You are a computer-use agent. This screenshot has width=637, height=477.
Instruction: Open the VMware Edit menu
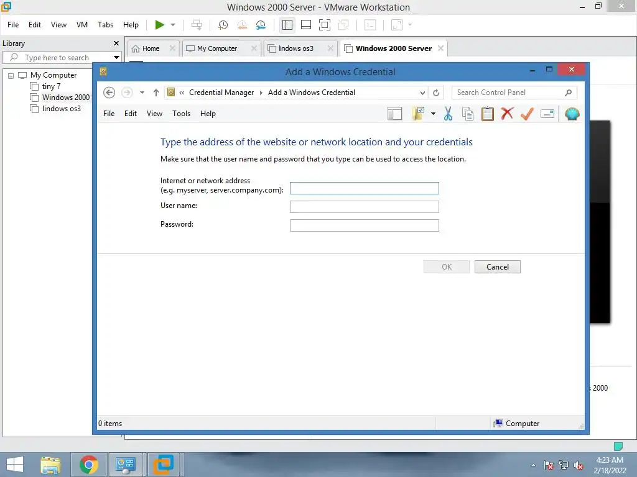pyautogui.click(x=35, y=25)
